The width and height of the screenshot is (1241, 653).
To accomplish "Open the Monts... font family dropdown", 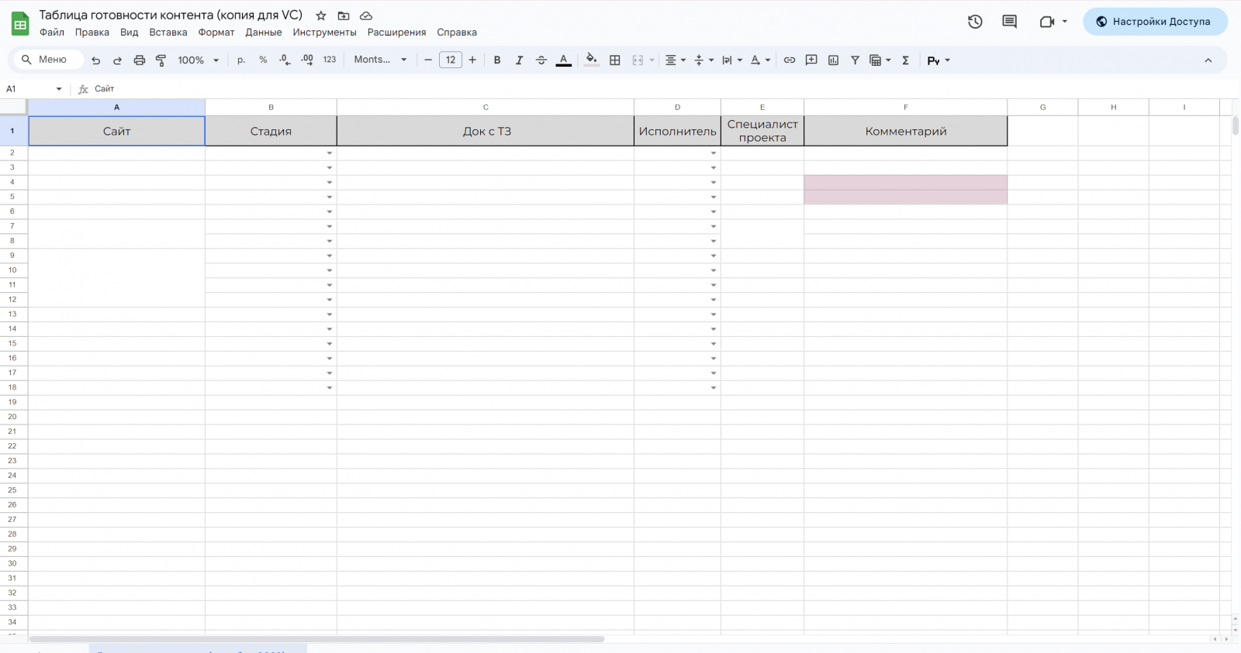I will click(x=380, y=60).
